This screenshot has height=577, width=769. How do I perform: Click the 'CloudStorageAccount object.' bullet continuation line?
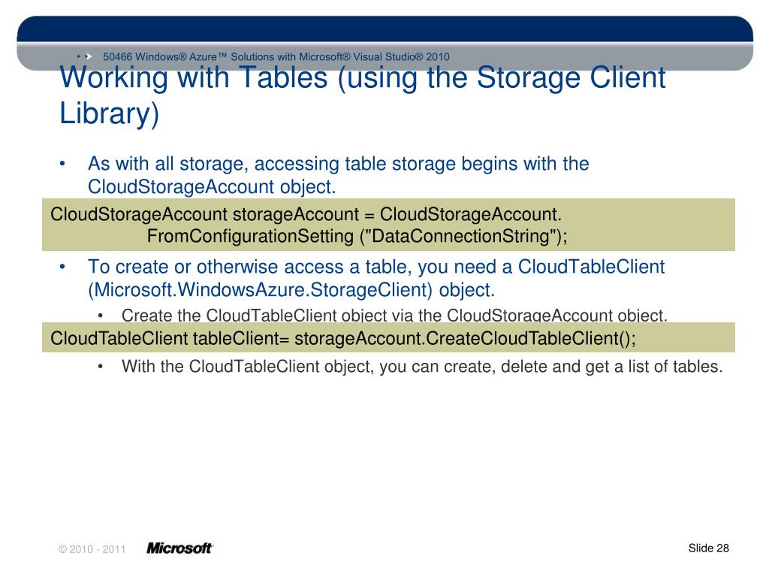[x=212, y=187]
